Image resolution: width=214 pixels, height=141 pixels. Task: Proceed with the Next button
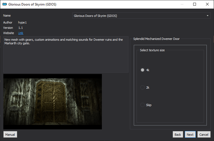pyautogui.click(x=190, y=134)
